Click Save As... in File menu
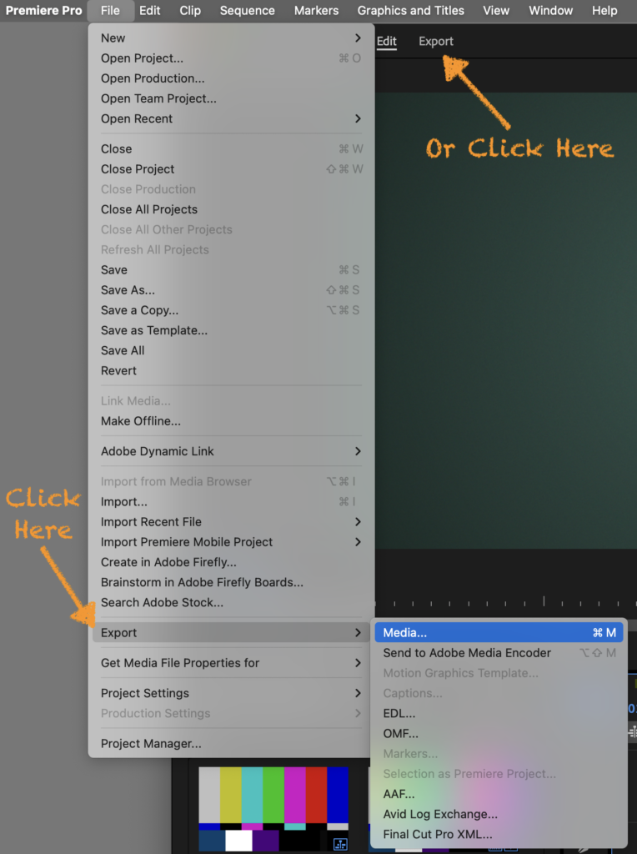The height and width of the screenshot is (854, 637). (128, 290)
